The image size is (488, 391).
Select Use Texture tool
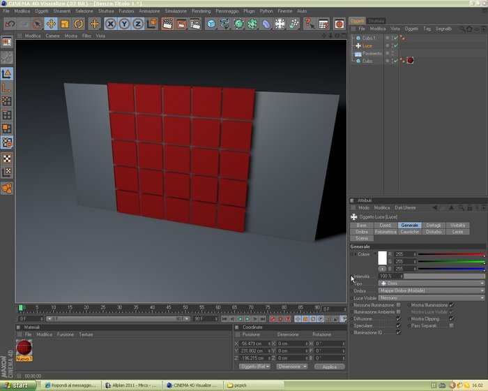[7, 158]
